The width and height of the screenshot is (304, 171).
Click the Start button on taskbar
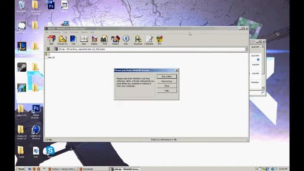click(20, 169)
